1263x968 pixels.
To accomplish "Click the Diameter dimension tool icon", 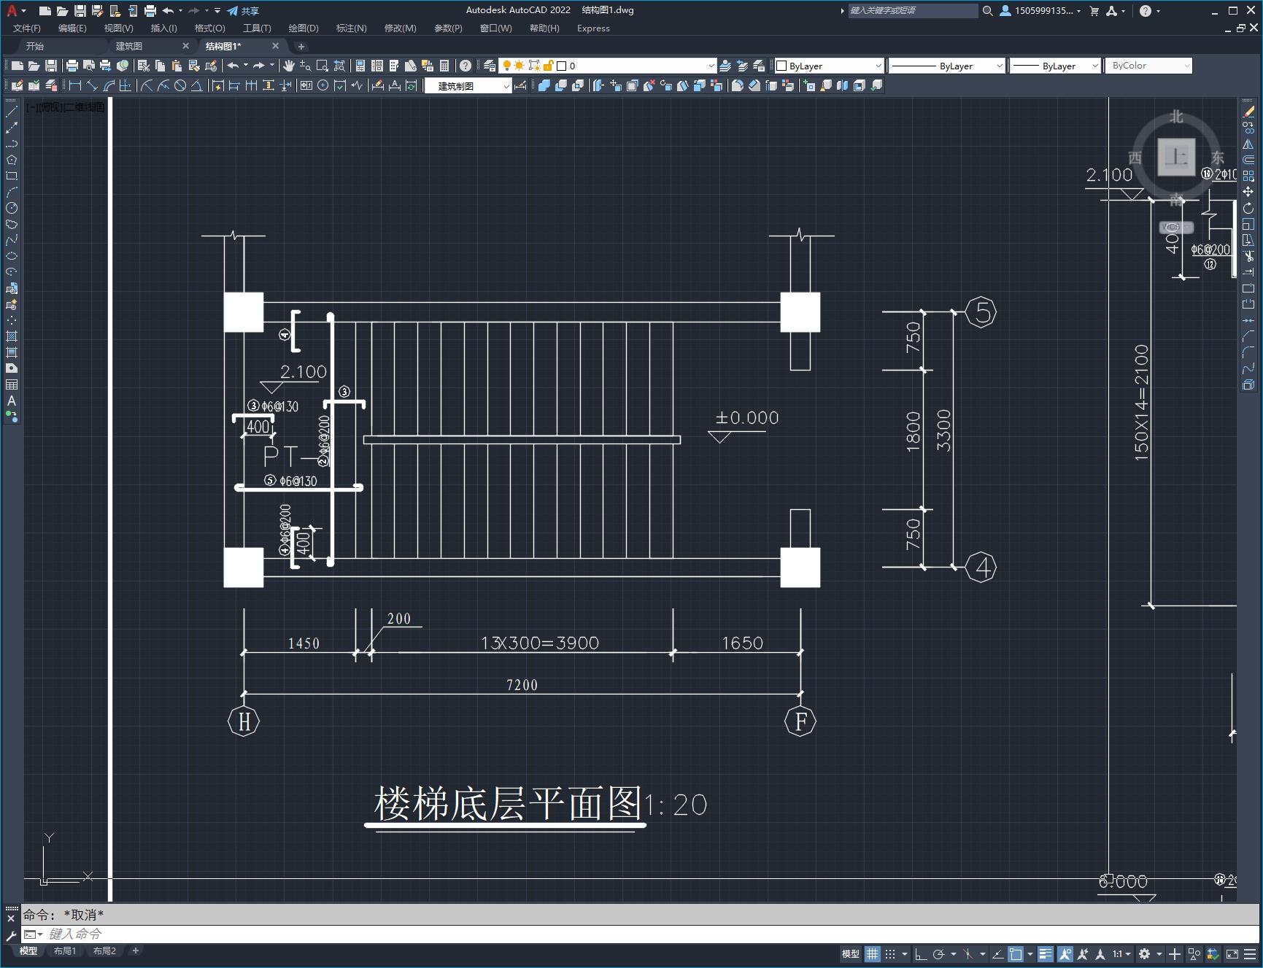I will pyautogui.click(x=180, y=85).
